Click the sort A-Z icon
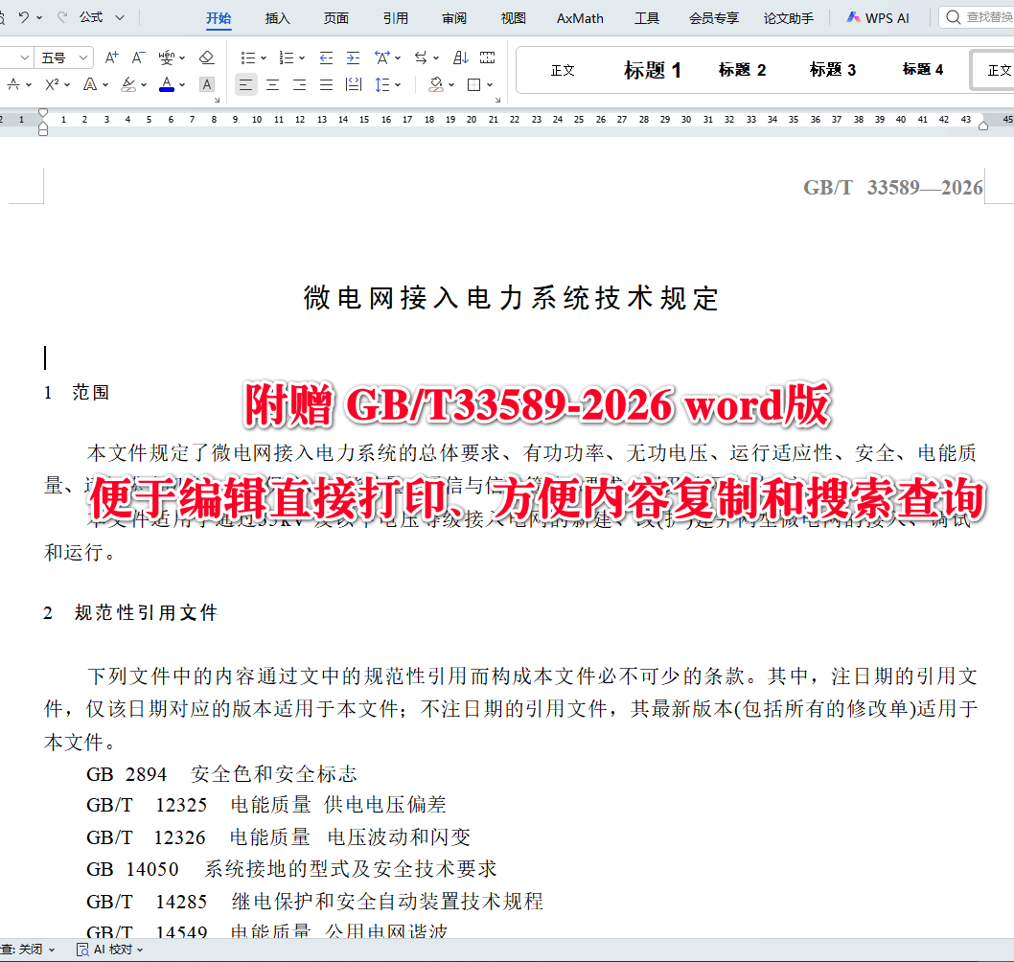1014x962 pixels. coord(460,58)
